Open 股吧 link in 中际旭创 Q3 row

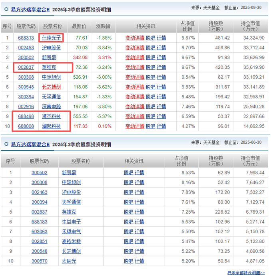150,77
